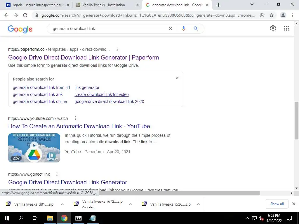Open options for Paperform result
Viewport: 299px width, 224px height.
coord(117,49)
